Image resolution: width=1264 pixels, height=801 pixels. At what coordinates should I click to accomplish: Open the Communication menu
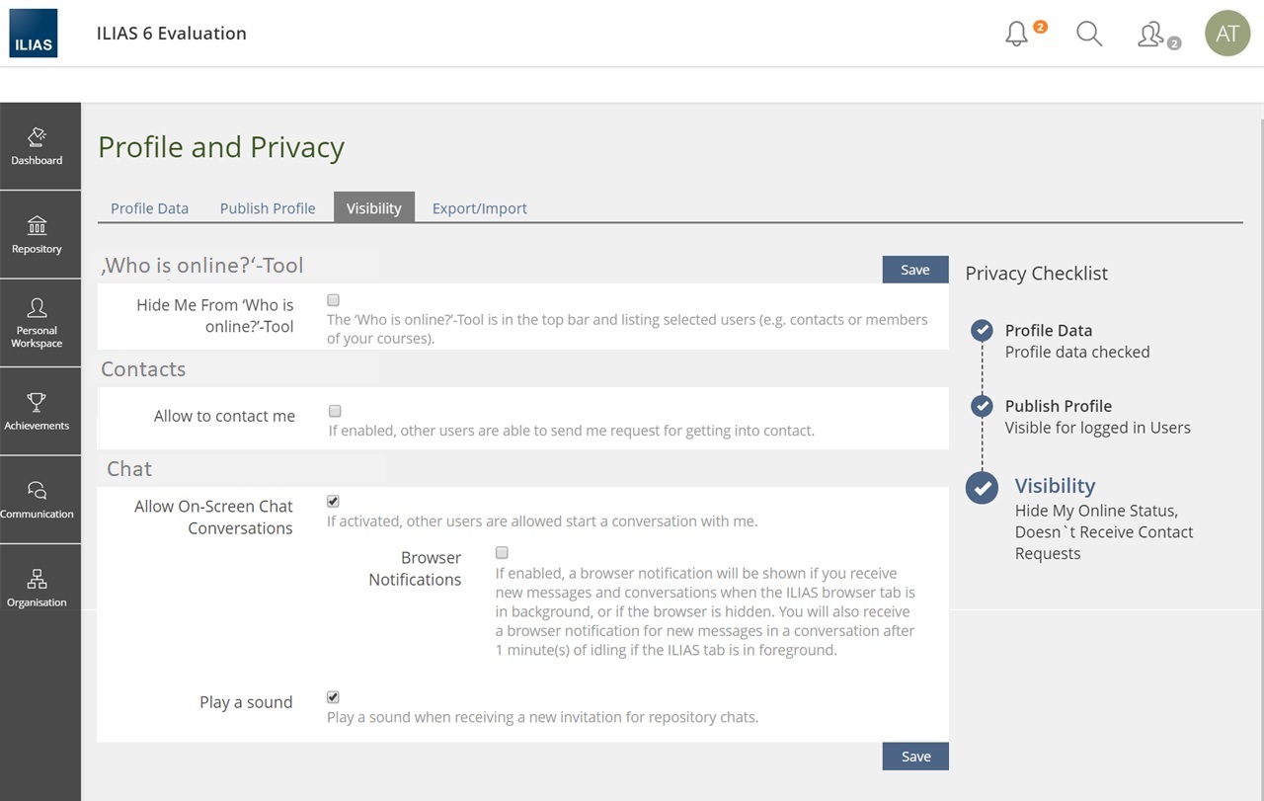[38, 499]
